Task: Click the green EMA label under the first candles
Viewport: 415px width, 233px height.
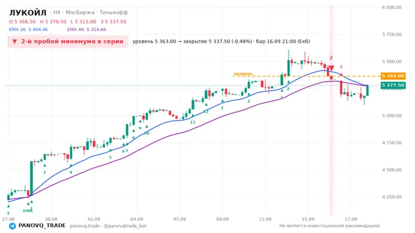Action: tap(27, 211)
